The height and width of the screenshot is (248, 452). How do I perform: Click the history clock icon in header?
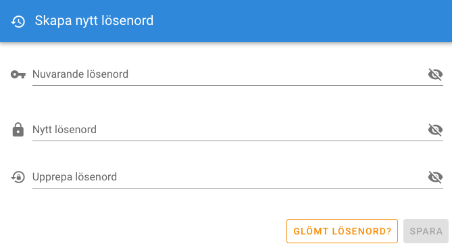click(x=18, y=22)
